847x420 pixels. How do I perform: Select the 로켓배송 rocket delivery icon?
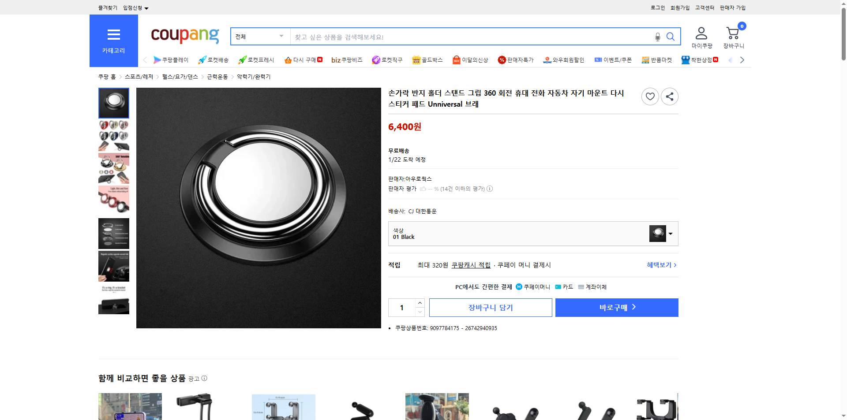pos(202,59)
